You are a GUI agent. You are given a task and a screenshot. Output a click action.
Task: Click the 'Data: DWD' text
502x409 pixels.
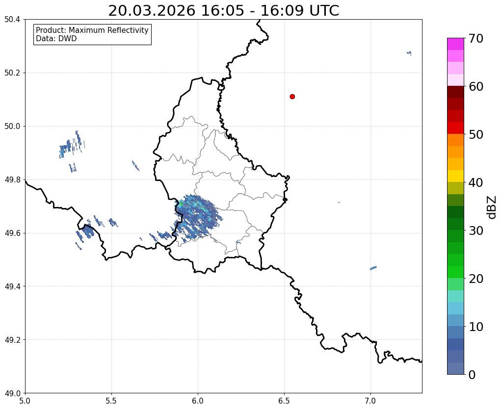tap(56, 39)
